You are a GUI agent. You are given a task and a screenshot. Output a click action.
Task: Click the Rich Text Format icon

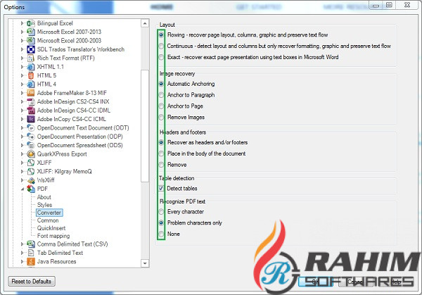point(31,58)
